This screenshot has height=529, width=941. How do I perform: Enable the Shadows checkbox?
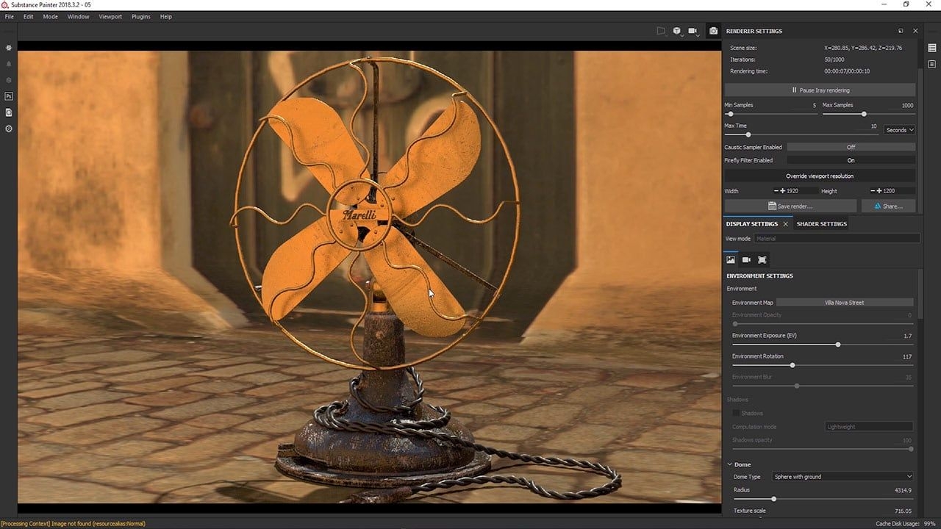(736, 413)
